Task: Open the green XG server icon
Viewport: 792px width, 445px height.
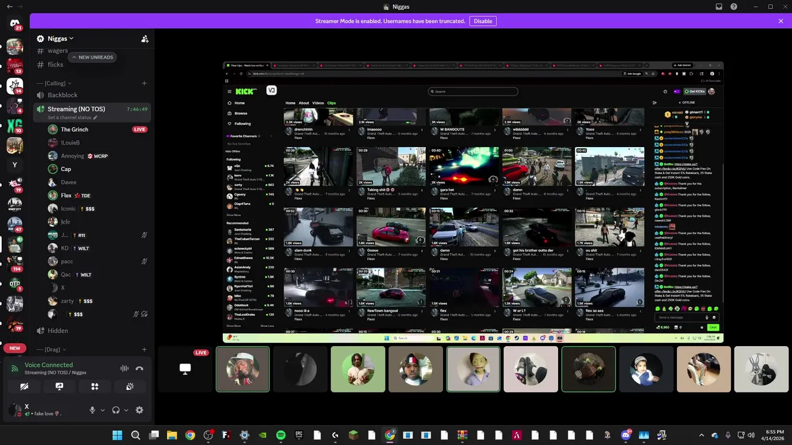Action: [x=15, y=125]
